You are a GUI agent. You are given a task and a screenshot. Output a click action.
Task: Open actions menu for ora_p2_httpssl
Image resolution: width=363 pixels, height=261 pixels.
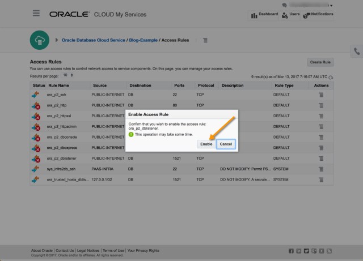click(x=321, y=116)
